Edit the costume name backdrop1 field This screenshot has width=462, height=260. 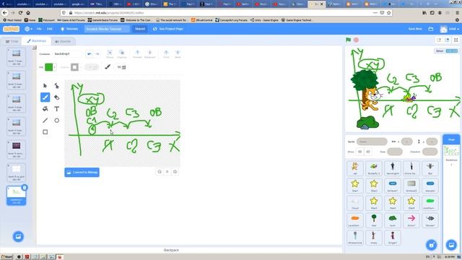pyautogui.click(x=67, y=54)
